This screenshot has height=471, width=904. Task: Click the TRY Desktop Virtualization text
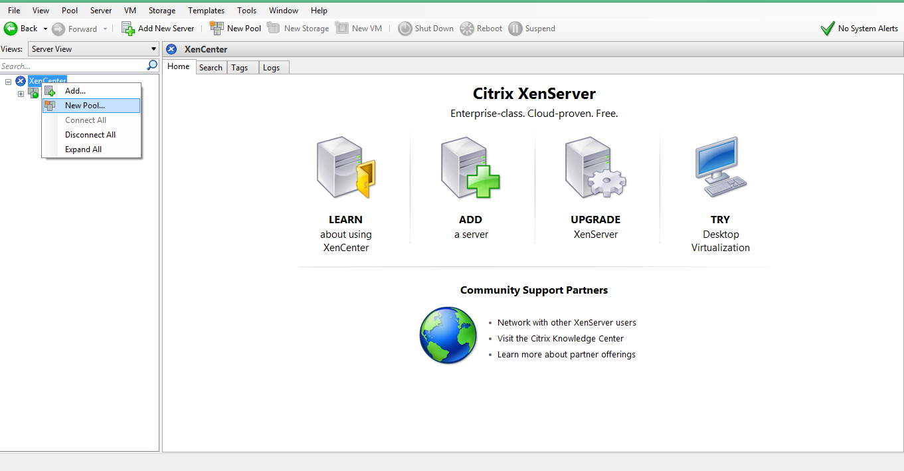[721, 233]
